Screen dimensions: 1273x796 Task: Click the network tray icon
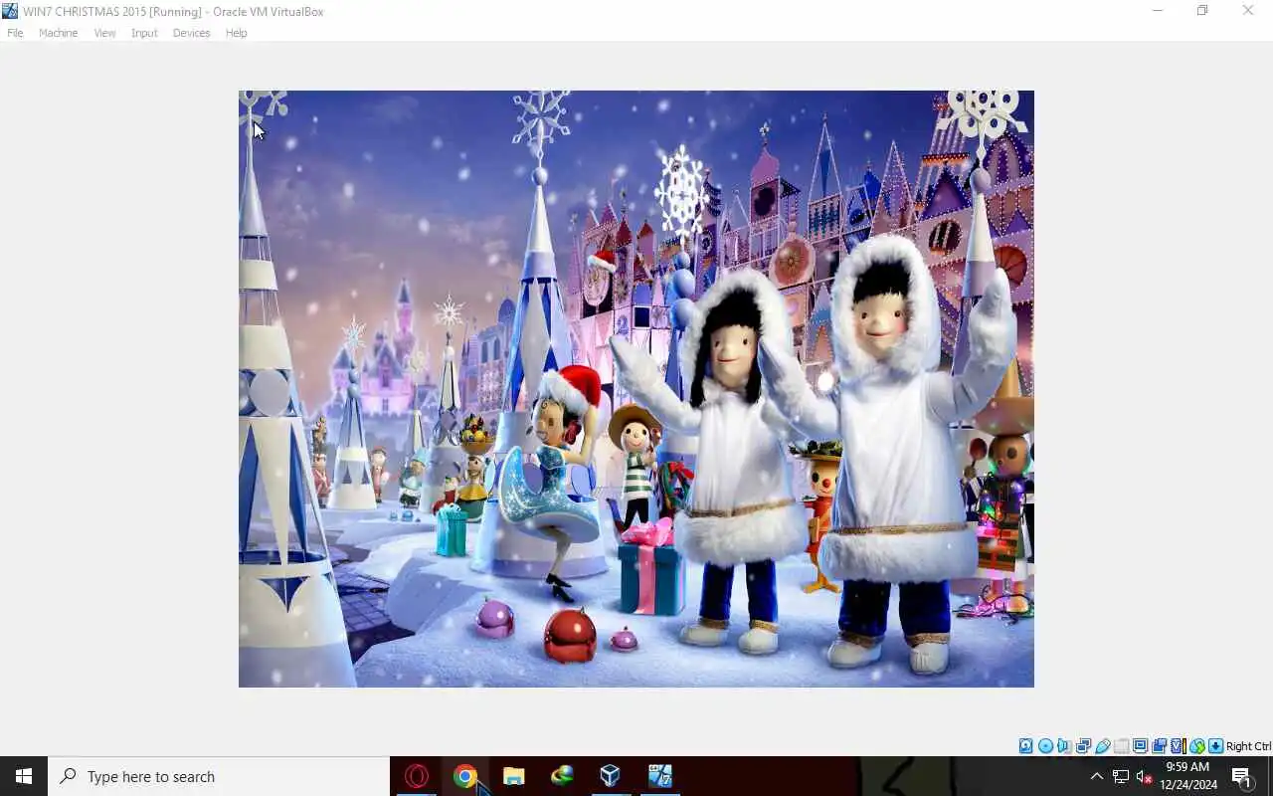point(1121,776)
